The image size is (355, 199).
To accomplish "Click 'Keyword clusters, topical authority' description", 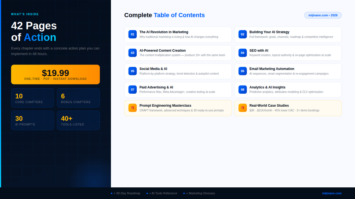I will (290, 55).
